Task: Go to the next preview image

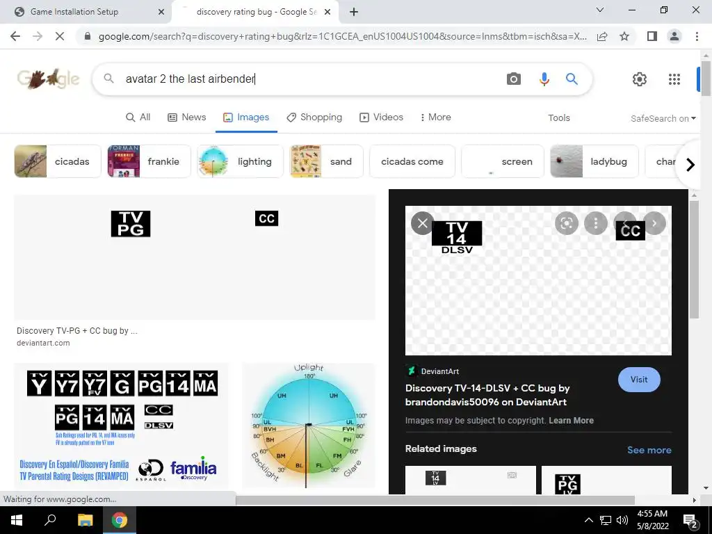Action: click(654, 223)
